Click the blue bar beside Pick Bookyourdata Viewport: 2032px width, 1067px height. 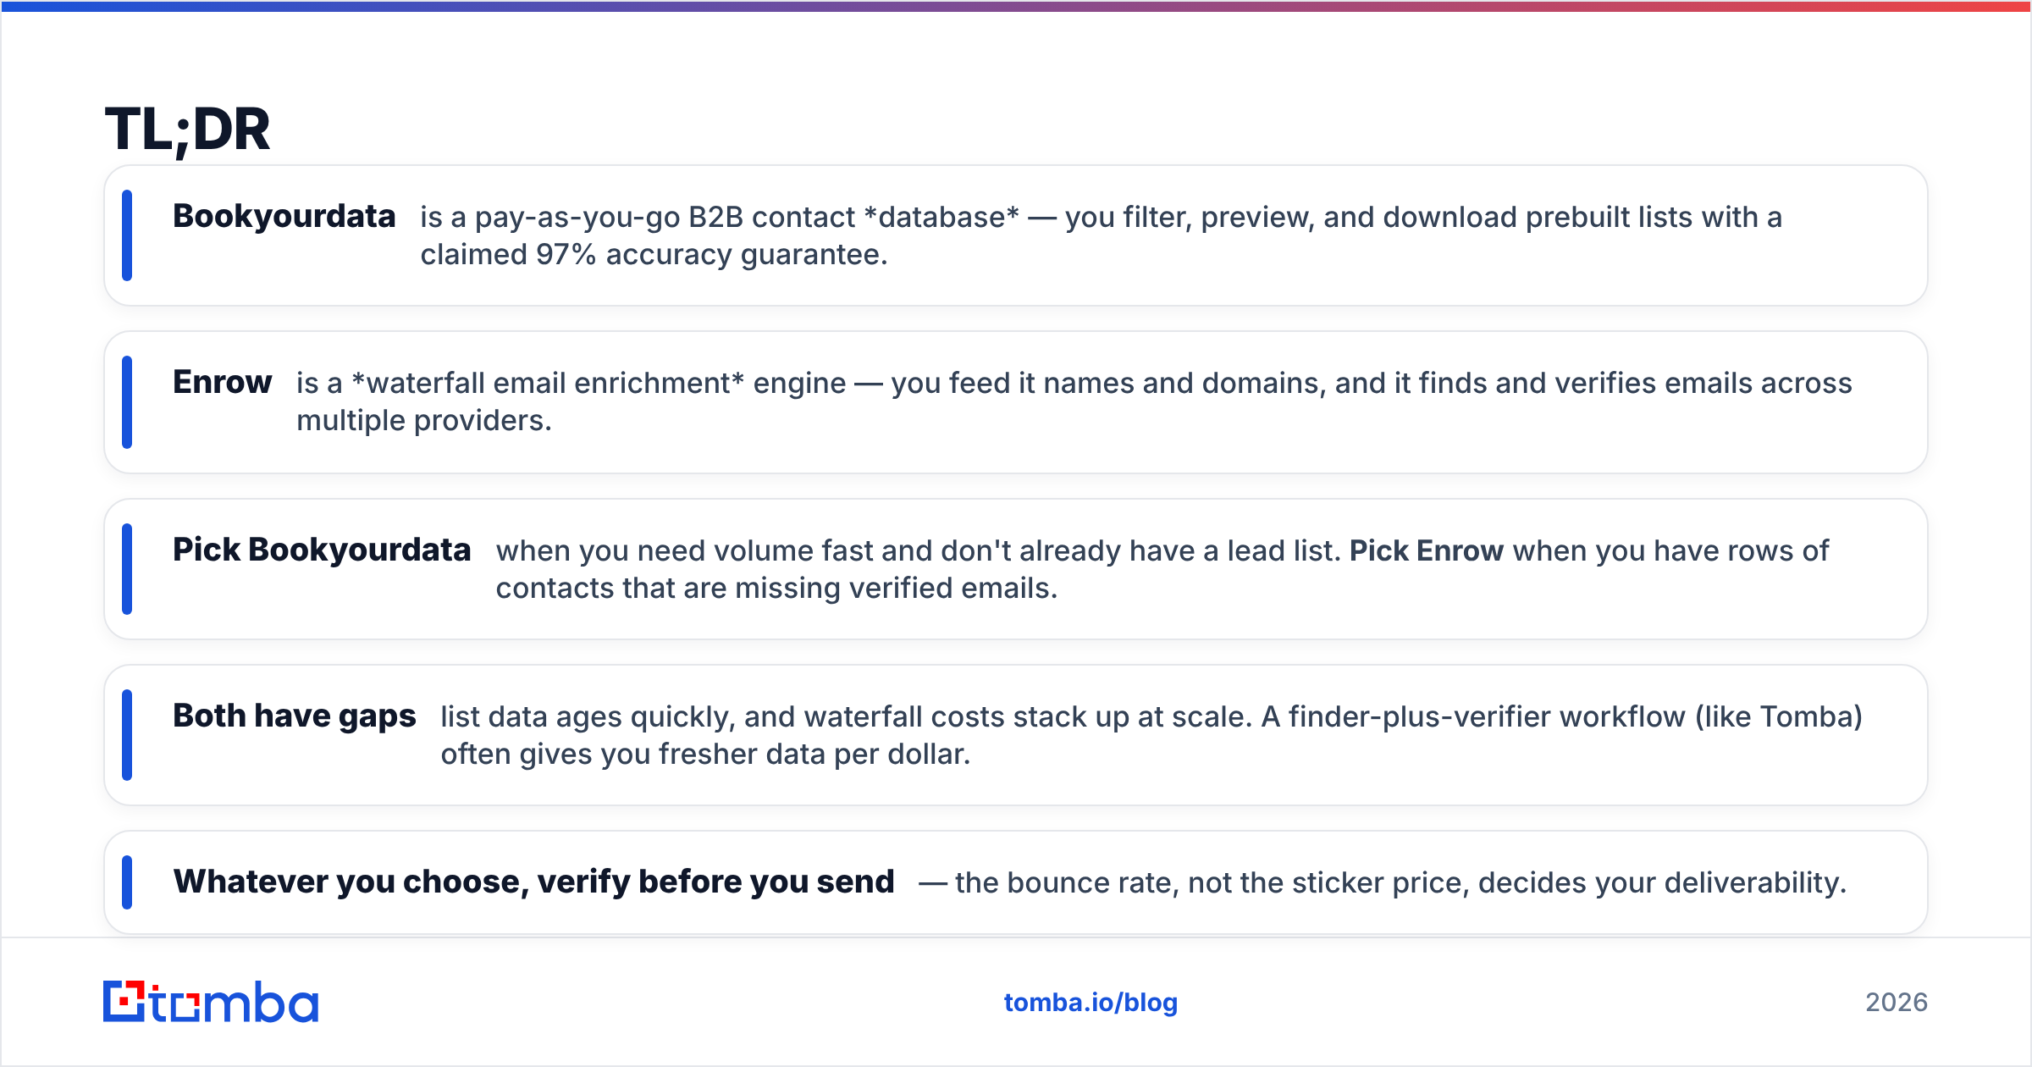[x=127, y=569]
